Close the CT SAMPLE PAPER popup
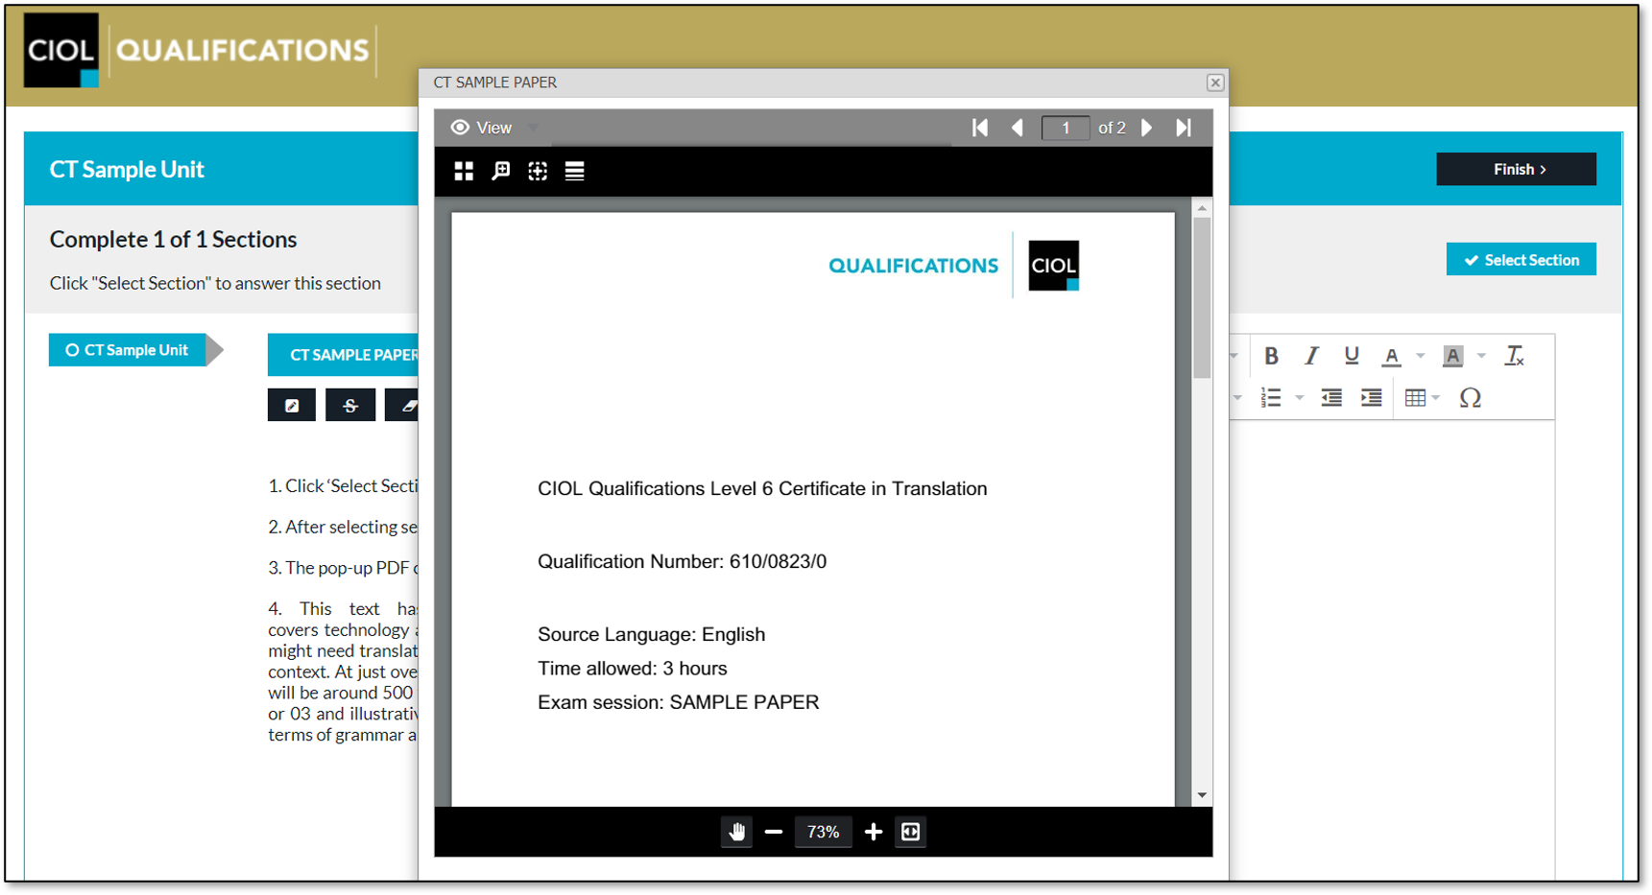Screen dimensions: 1652x895 pos(1215,82)
